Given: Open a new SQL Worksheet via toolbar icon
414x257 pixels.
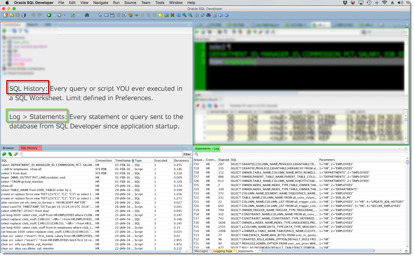Looking at the screenshot, I should 73,15.
